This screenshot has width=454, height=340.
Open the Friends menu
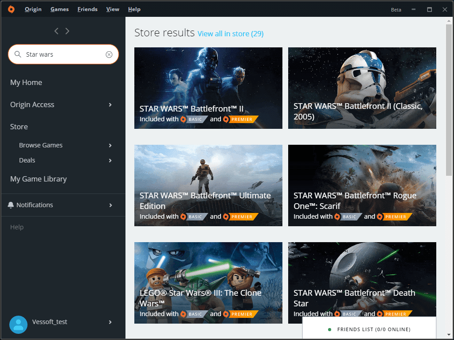click(x=87, y=9)
